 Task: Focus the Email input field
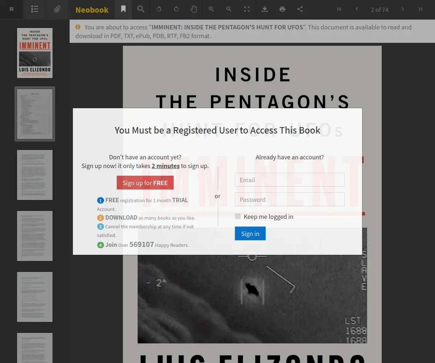point(290,180)
